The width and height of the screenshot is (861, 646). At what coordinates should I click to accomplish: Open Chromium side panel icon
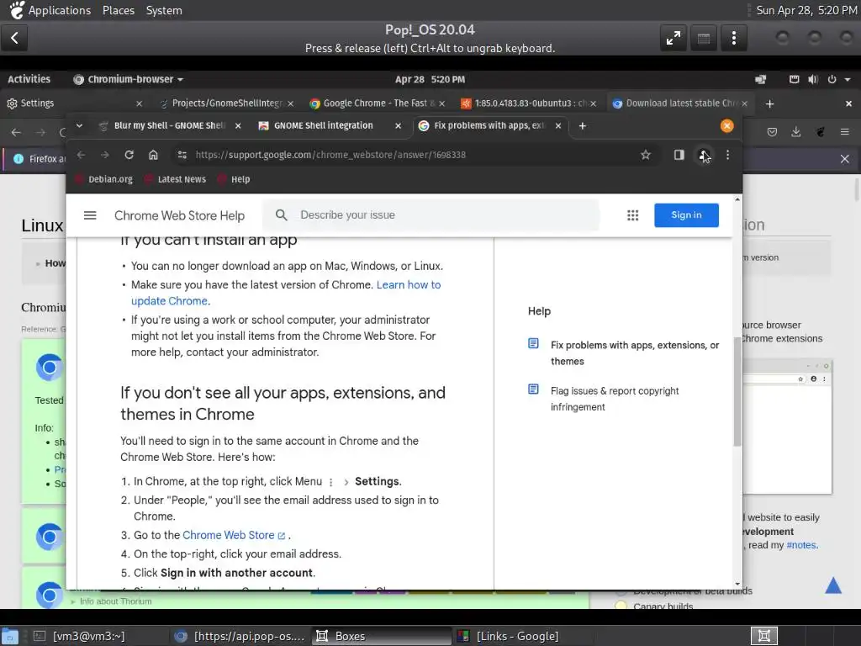(679, 155)
